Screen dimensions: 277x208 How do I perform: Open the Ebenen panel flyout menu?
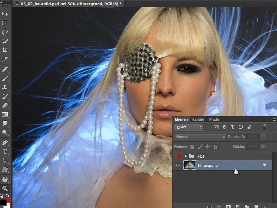pyautogui.click(x=274, y=119)
